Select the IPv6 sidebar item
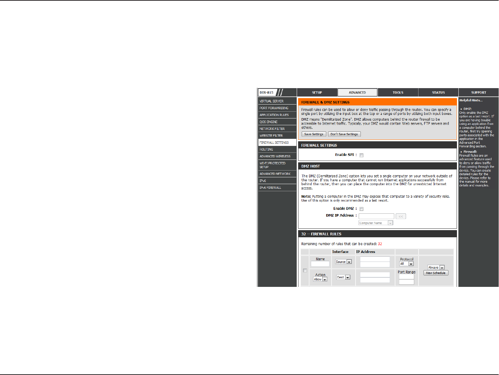The width and height of the screenshot is (499, 375). 277,181
